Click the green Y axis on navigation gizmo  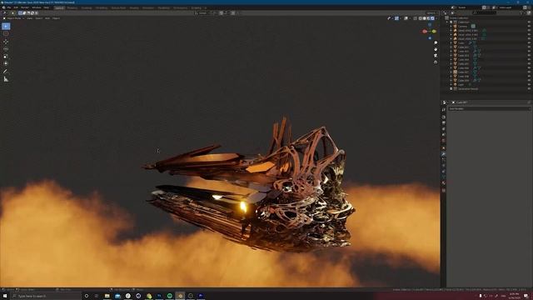[434, 32]
